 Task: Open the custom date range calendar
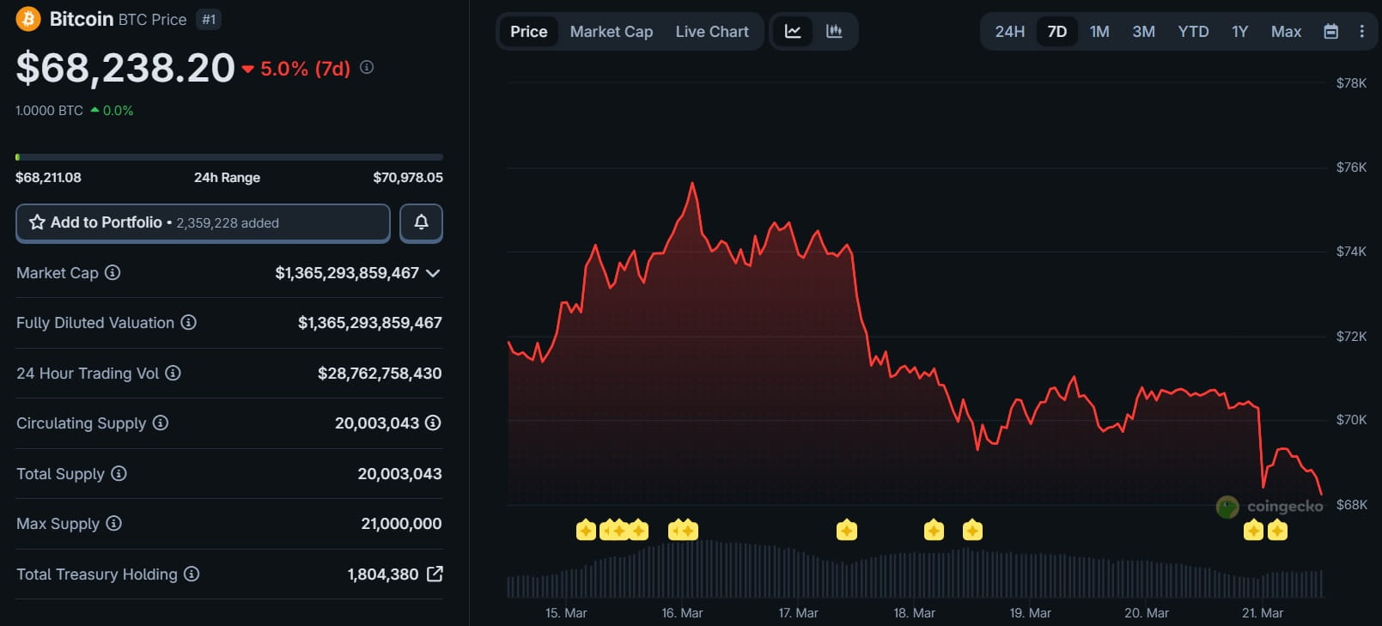[x=1330, y=32]
